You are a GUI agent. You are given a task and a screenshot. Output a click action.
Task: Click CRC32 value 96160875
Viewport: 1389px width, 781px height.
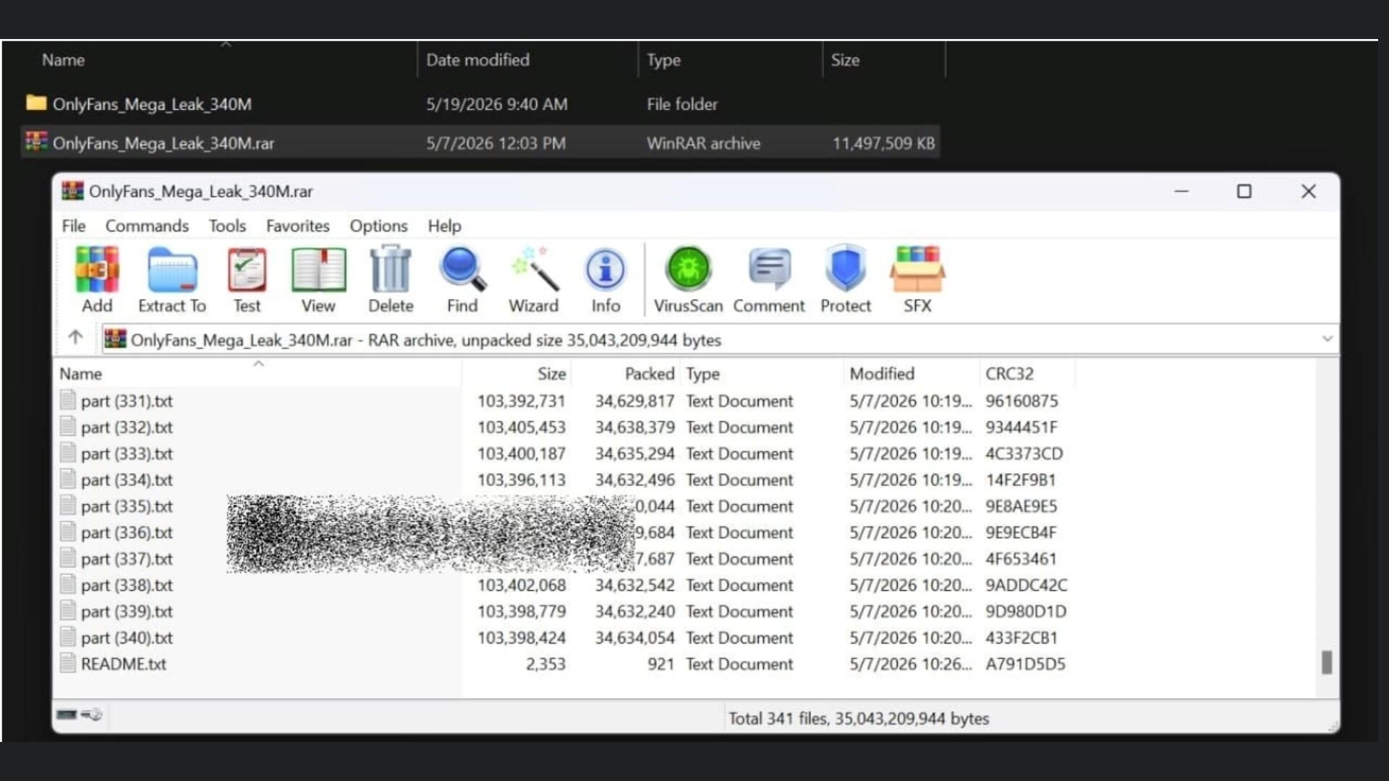1021,401
